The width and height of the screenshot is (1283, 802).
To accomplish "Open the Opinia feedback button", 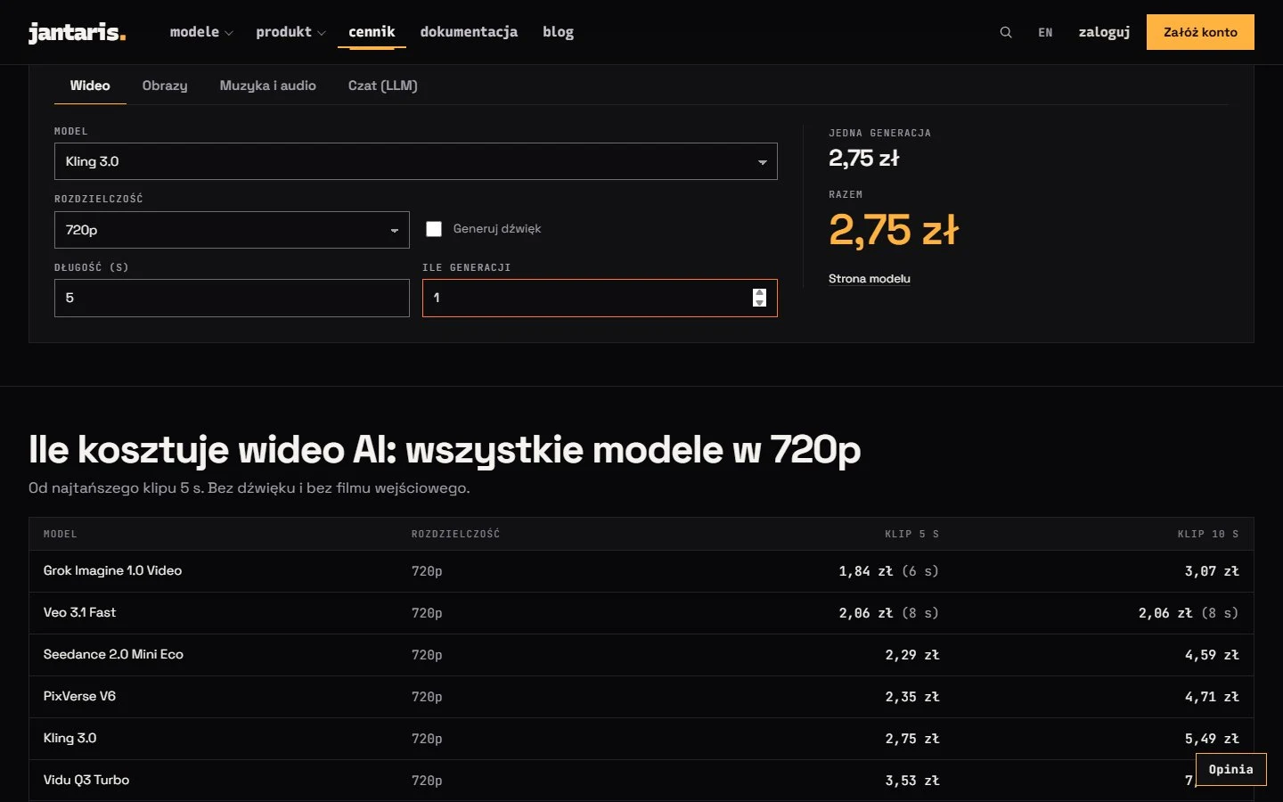I will (x=1230, y=769).
